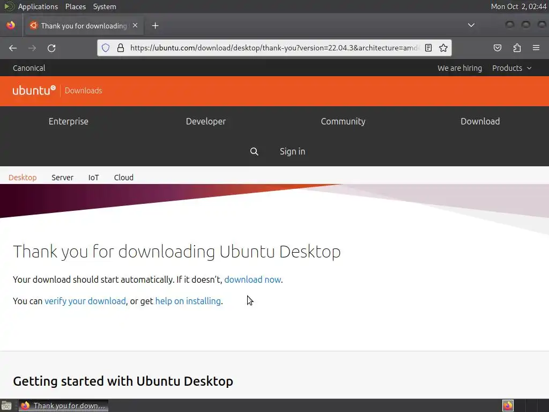Click the Firefox taskbar window button
The width and height of the screenshot is (549, 412).
63,406
